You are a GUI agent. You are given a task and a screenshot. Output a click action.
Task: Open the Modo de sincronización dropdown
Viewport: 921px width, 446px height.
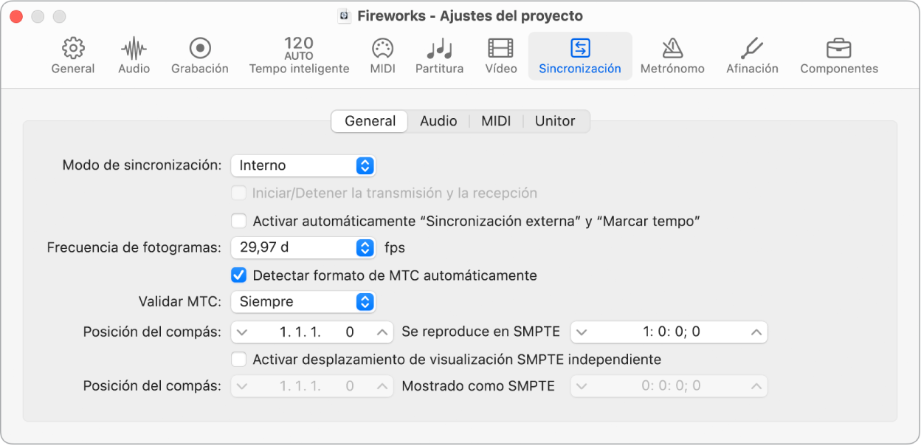tap(303, 166)
